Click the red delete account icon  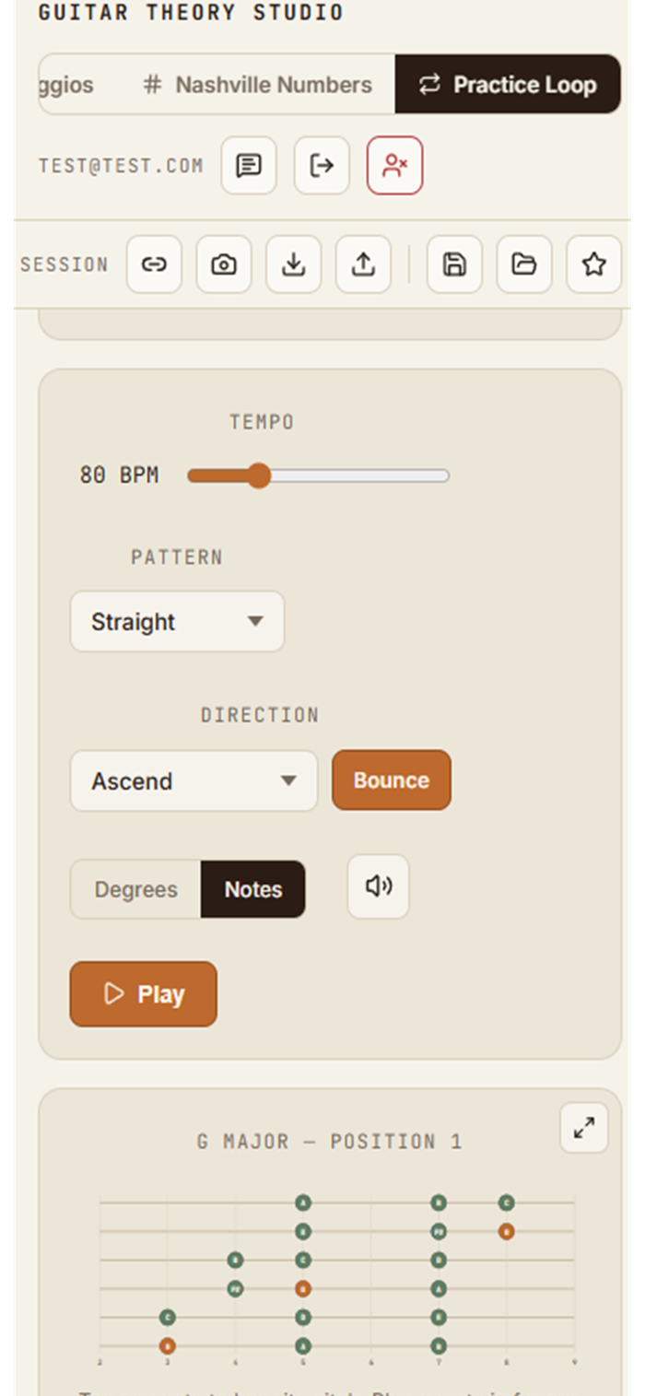(395, 166)
